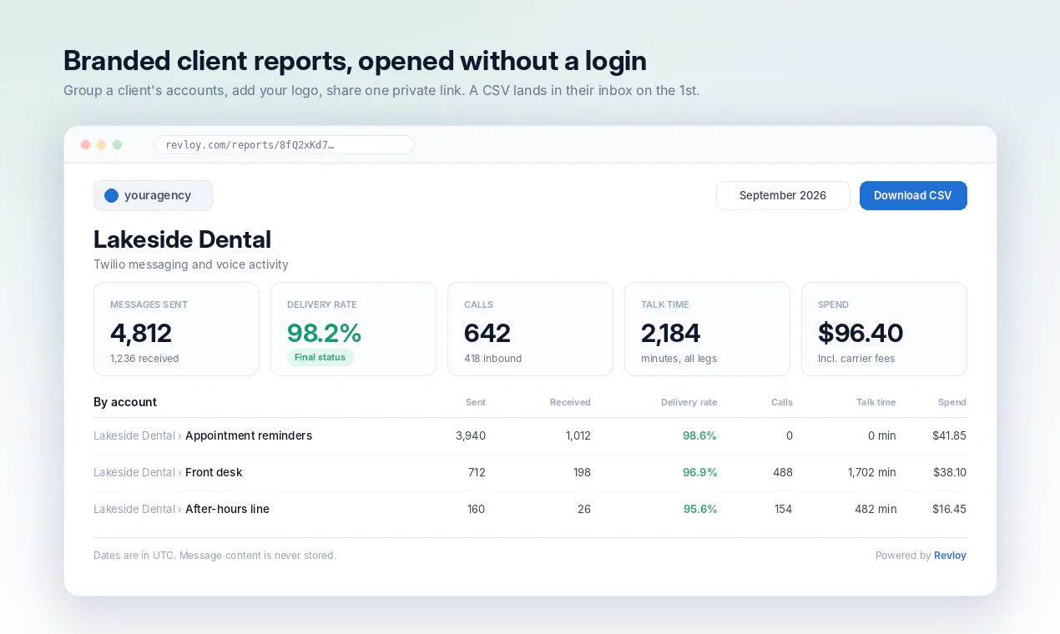Click the 1,236 received caption

click(x=144, y=358)
